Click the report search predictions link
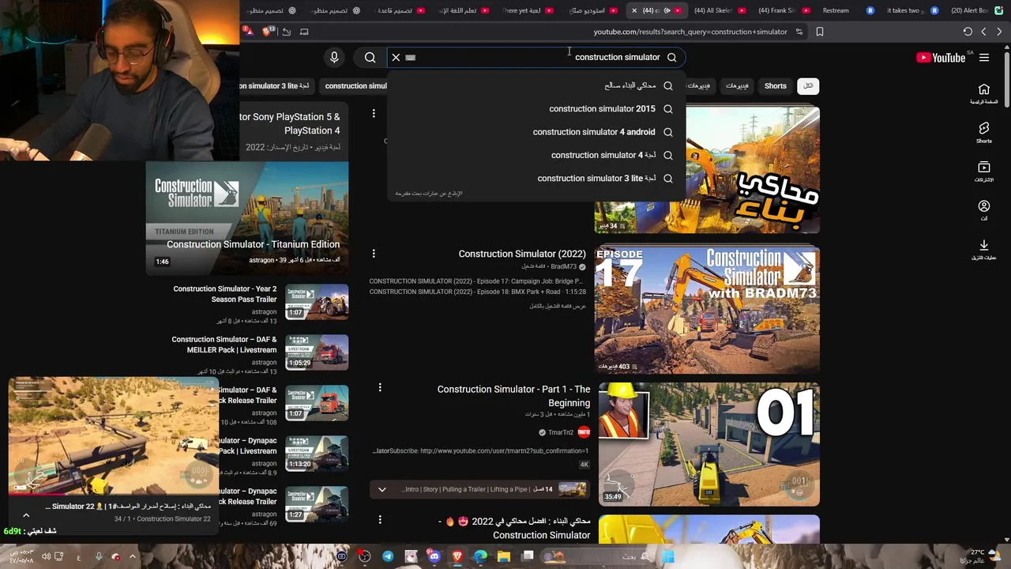The width and height of the screenshot is (1011, 569). (x=429, y=194)
